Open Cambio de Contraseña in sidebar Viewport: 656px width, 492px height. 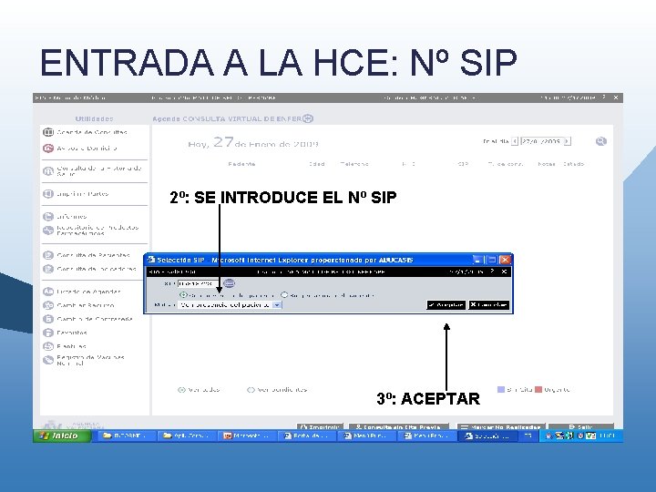click(88, 319)
